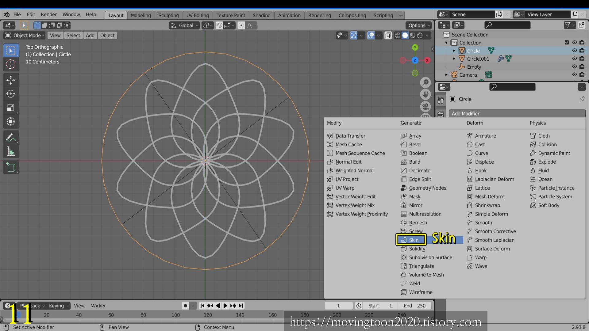Open the Object Mode dropdown

[25, 35]
